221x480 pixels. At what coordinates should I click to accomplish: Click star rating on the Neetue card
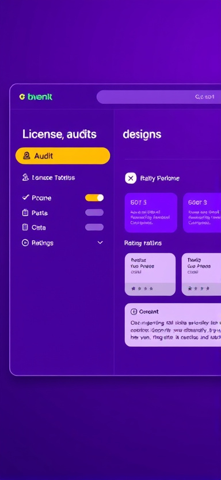tap(142, 288)
